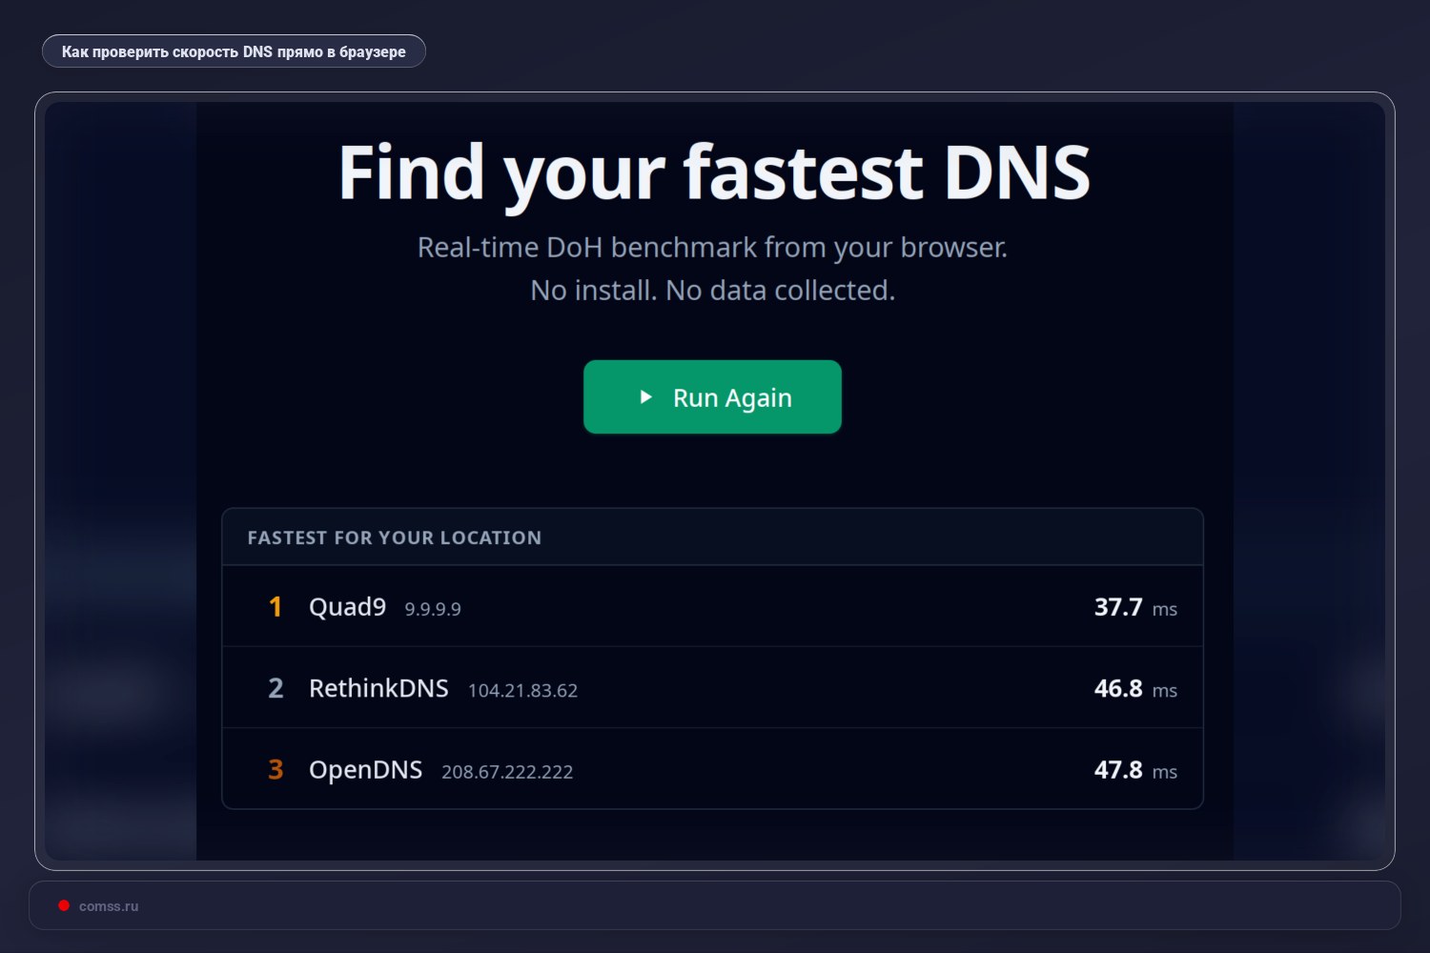Click the orange rank number 3

tap(276, 769)
